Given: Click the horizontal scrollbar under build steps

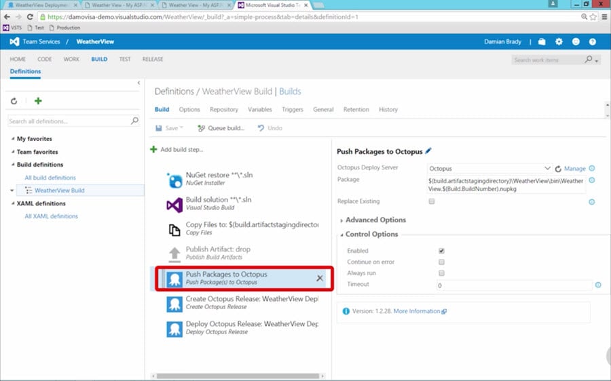Looking at the screenshot, I should tap(238, 376).
